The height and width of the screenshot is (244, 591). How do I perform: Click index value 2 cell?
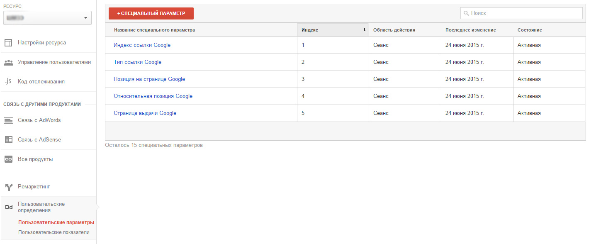tap(333, 62)
